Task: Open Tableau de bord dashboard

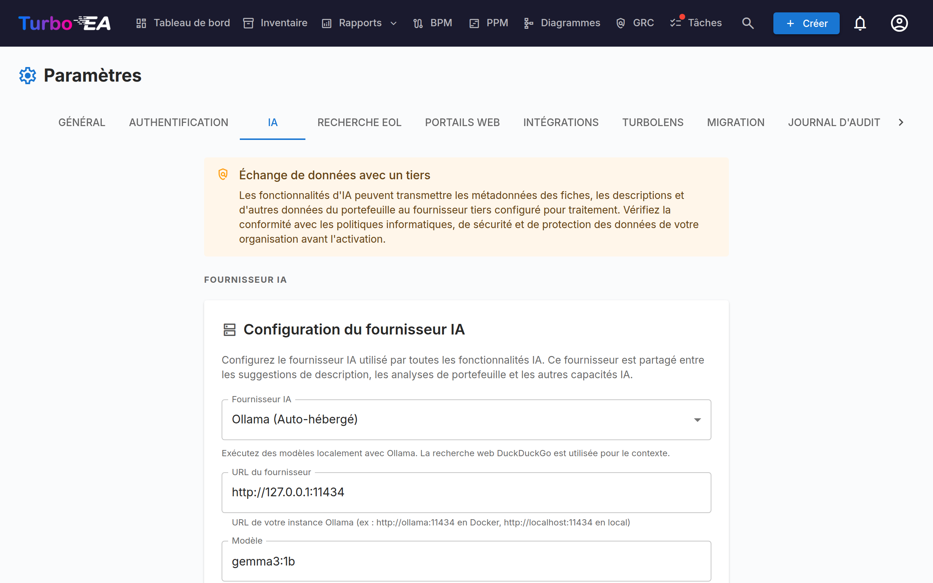Action: [x=183, y=23]
